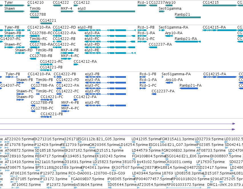This screenshot has height=189, width=243.
Task: Click transcript Shawn-RB
Action: [x=15, y=36]
